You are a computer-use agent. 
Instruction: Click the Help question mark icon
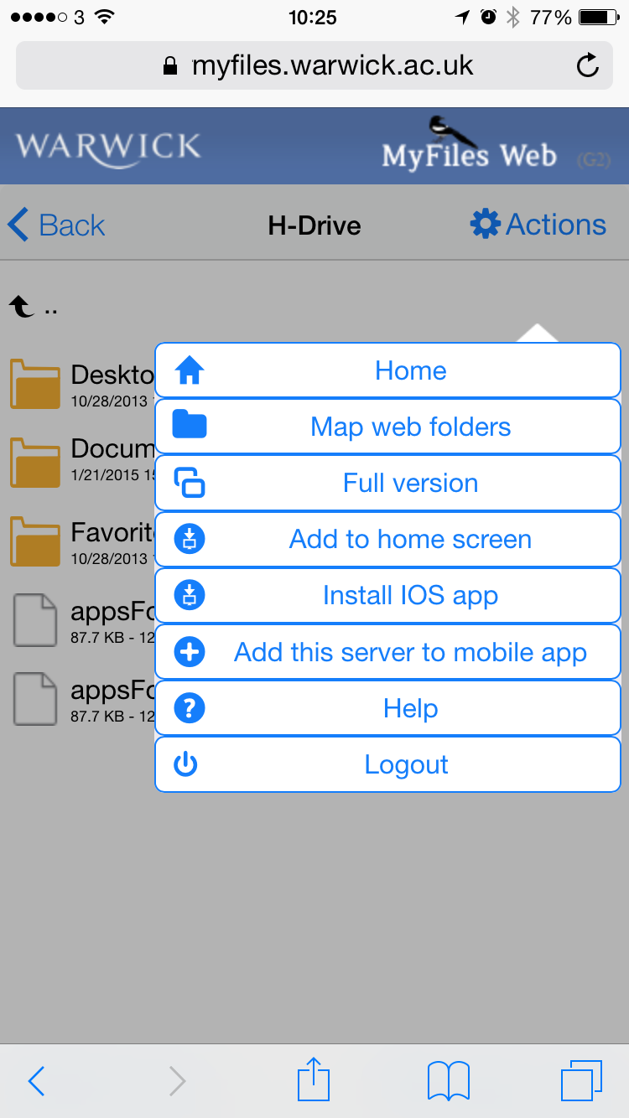(x=190, y=709)
